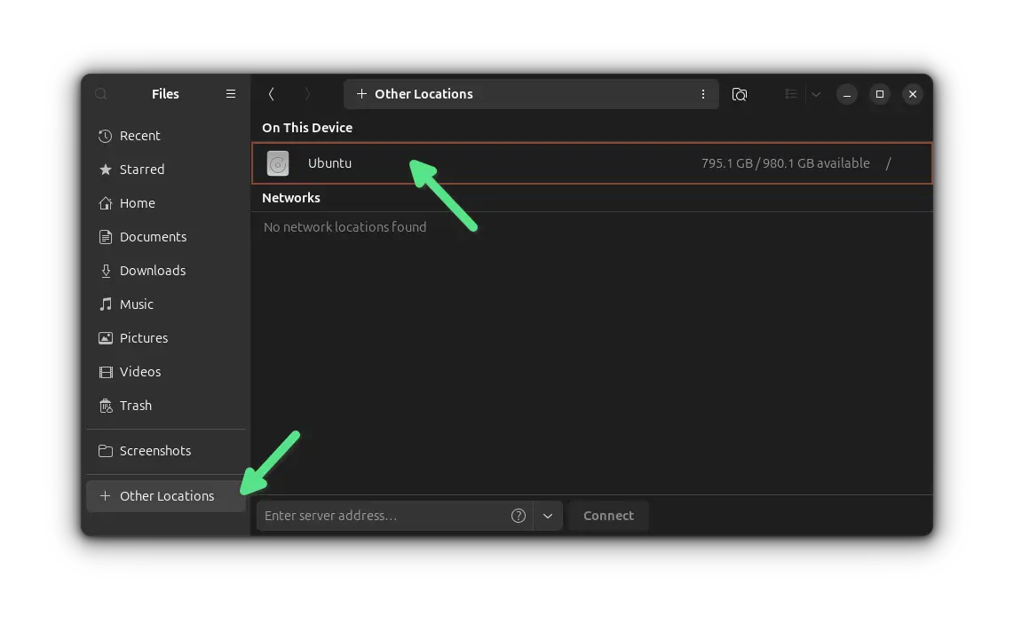Open Trash from the sidebar
The width and height of the screenshot is (1014, 624).
coord(135,406)
